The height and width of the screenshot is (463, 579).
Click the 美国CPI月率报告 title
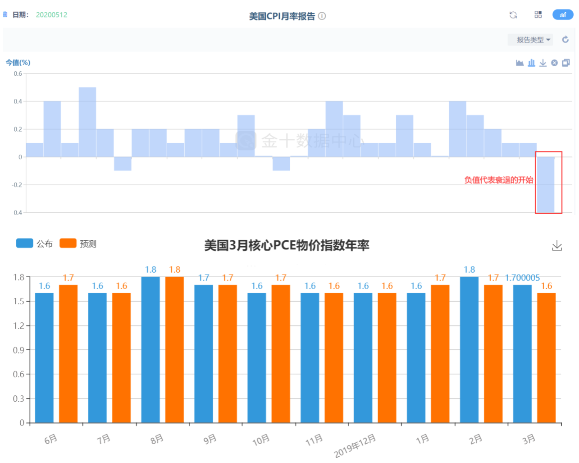(x=282, y=16)
